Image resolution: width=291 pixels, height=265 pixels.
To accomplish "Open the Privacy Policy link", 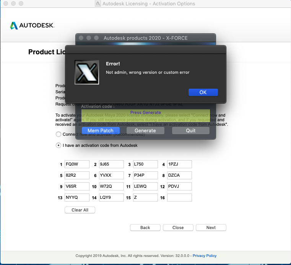I will (205, 256).
